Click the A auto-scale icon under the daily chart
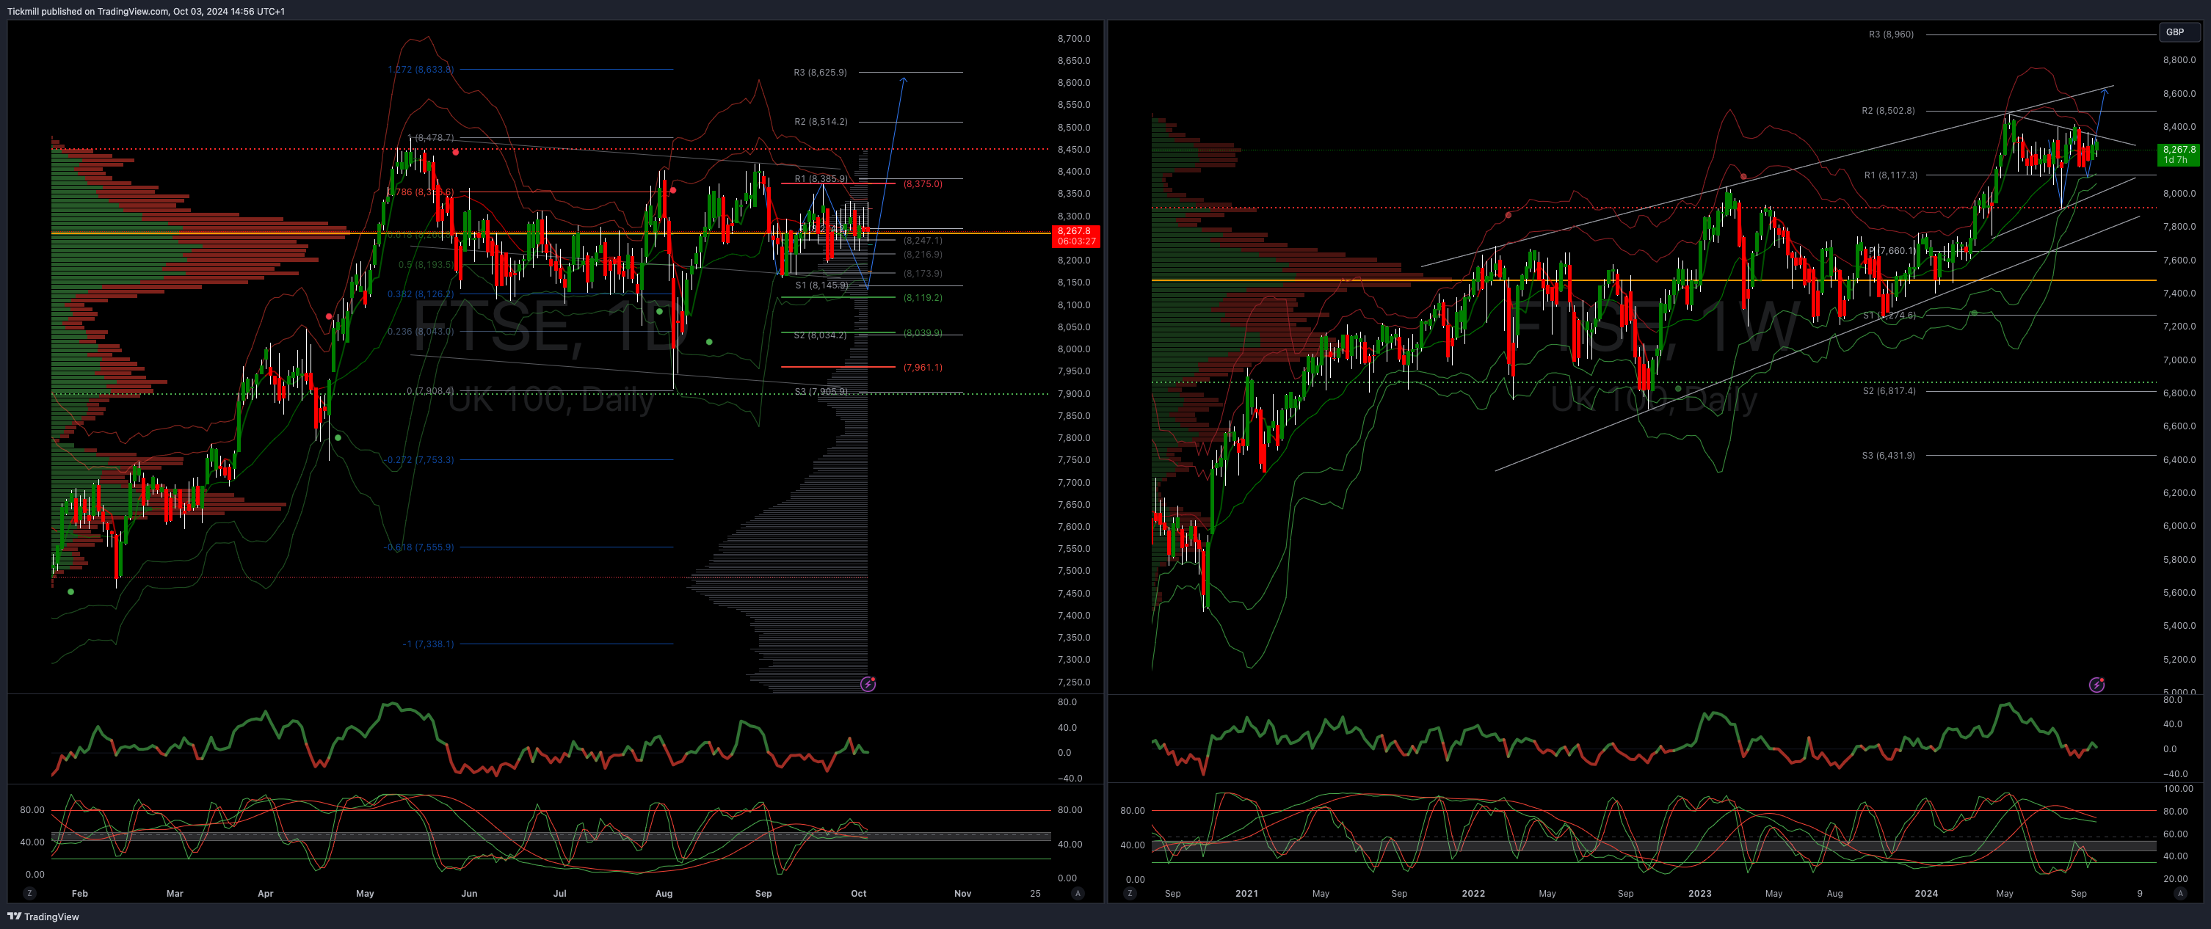The height and width of the screenshot is (929, 2211). (x=1077, y=893)
